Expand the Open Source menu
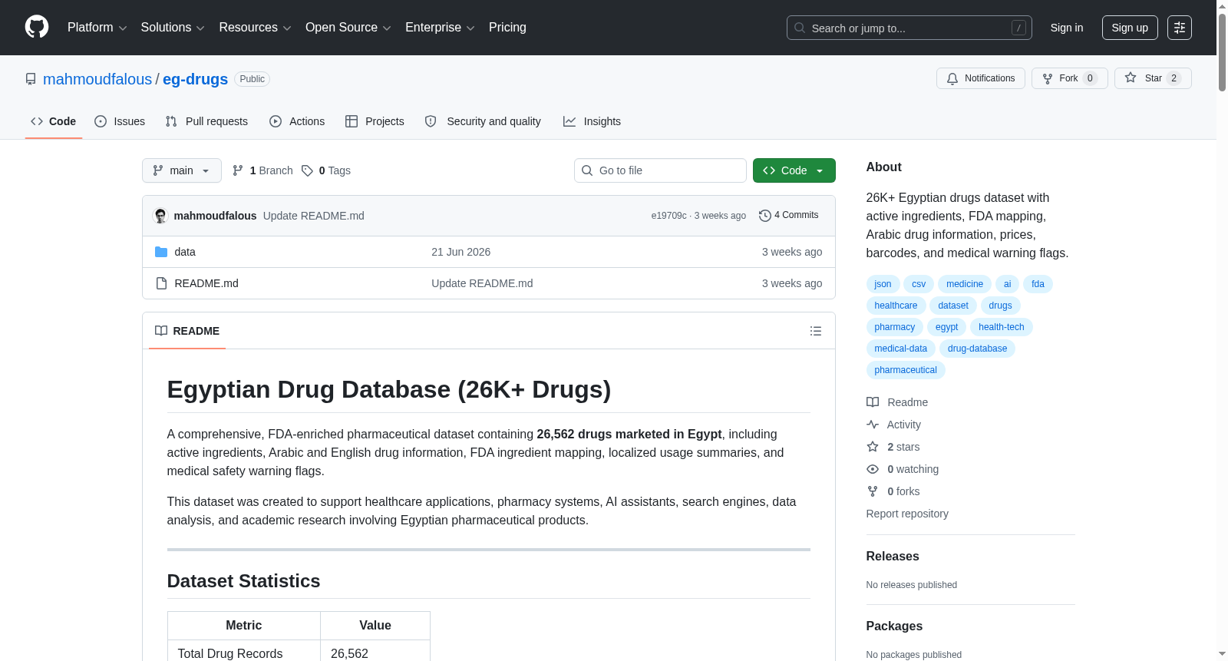The image size is (1228, 661). click(348, 28)
